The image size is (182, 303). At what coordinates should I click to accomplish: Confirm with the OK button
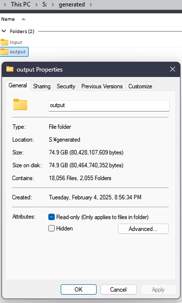pyautogui.click(x=78, y=290)
